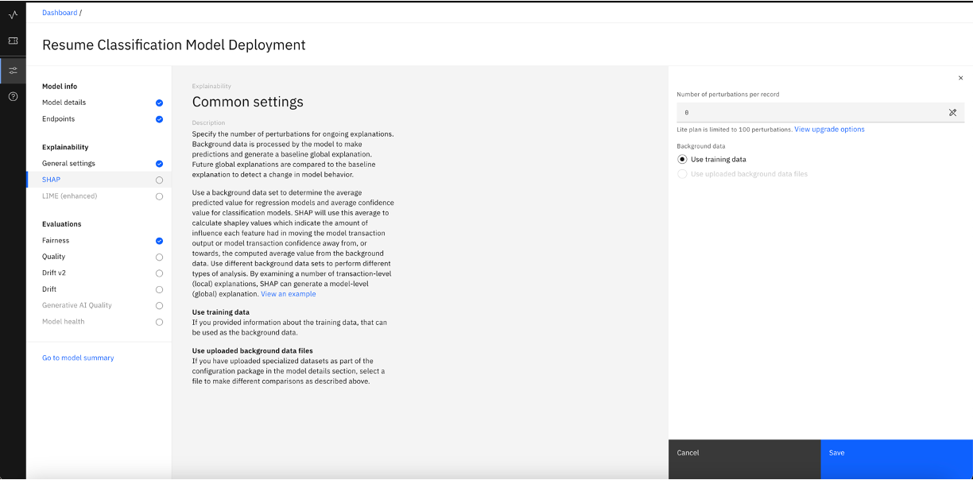Click the Drift v2 status circle

[x=159, y=273]
